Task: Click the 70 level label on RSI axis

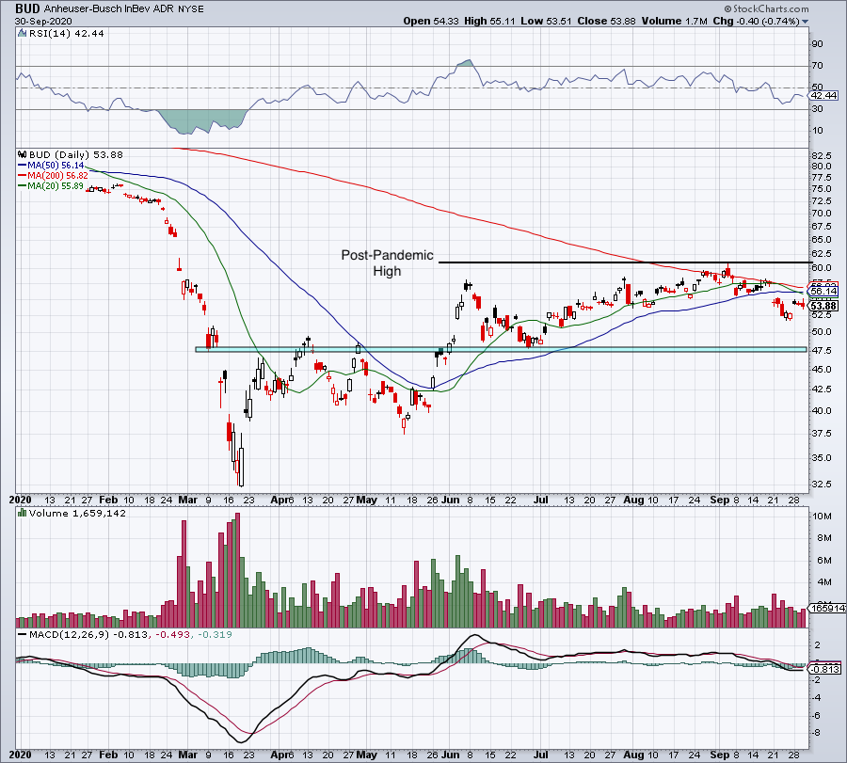Action: click(817, 66)
